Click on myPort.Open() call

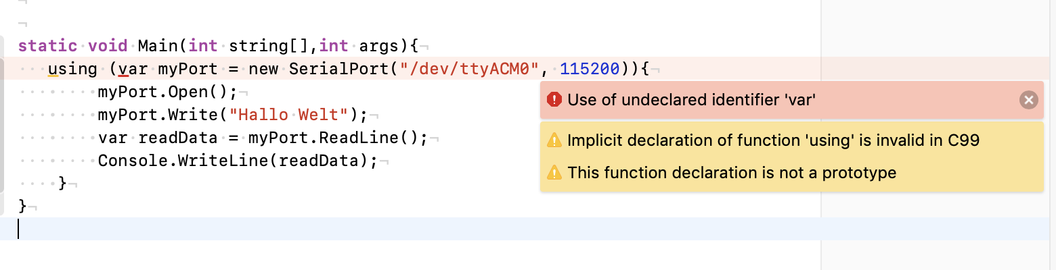(x=167, y=92)
